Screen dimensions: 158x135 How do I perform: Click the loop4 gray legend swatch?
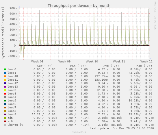click(x=5, y=97)
